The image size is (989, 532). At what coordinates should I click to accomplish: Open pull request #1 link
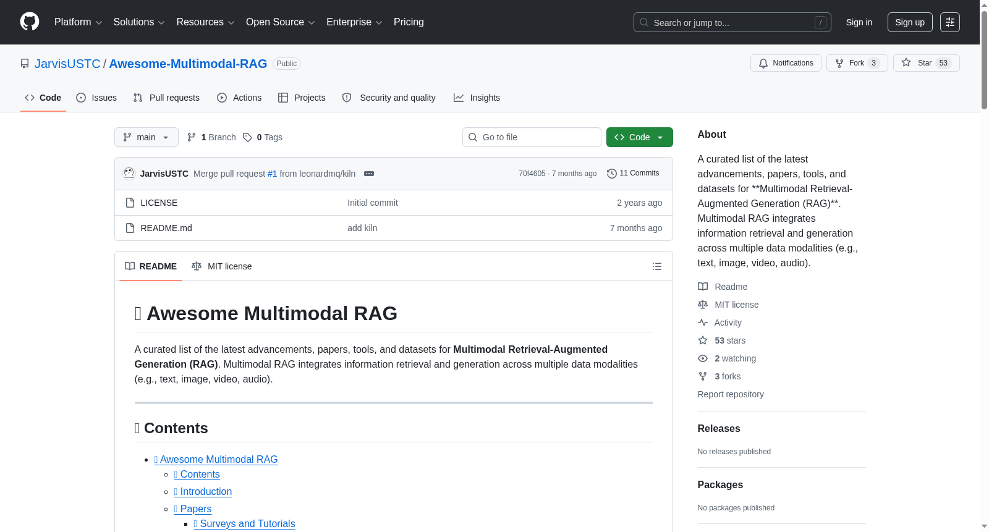coord(272,174)
